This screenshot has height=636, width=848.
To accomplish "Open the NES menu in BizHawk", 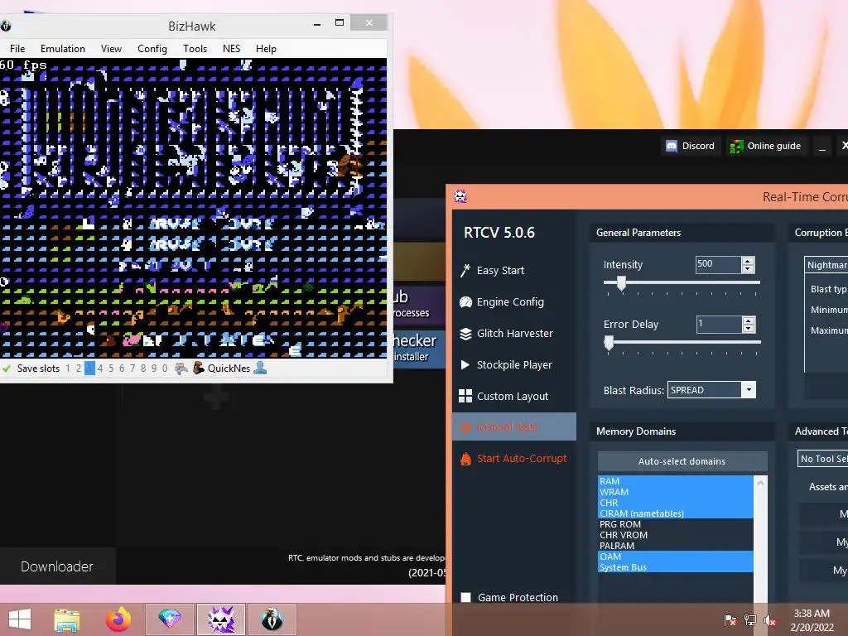I will (x=232, y=49).
